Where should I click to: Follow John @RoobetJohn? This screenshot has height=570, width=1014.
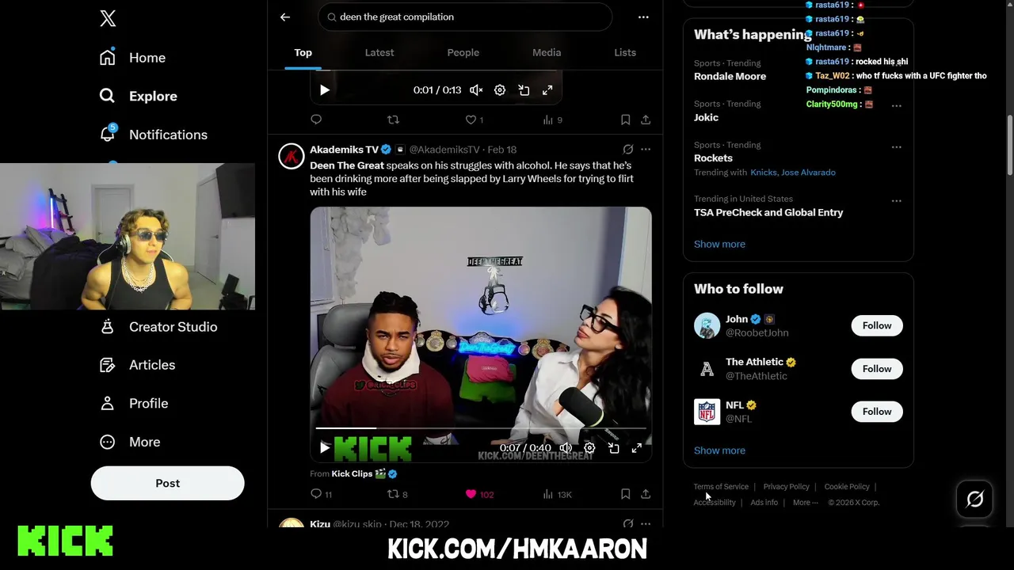point(877,325)
